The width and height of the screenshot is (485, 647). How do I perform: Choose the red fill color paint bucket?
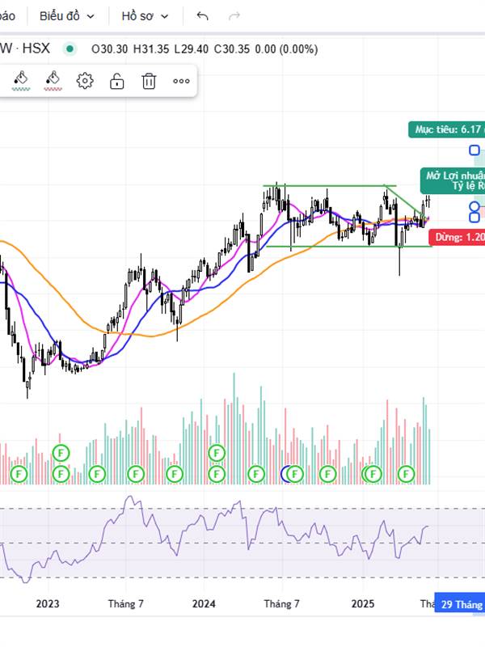click(53, 80)
